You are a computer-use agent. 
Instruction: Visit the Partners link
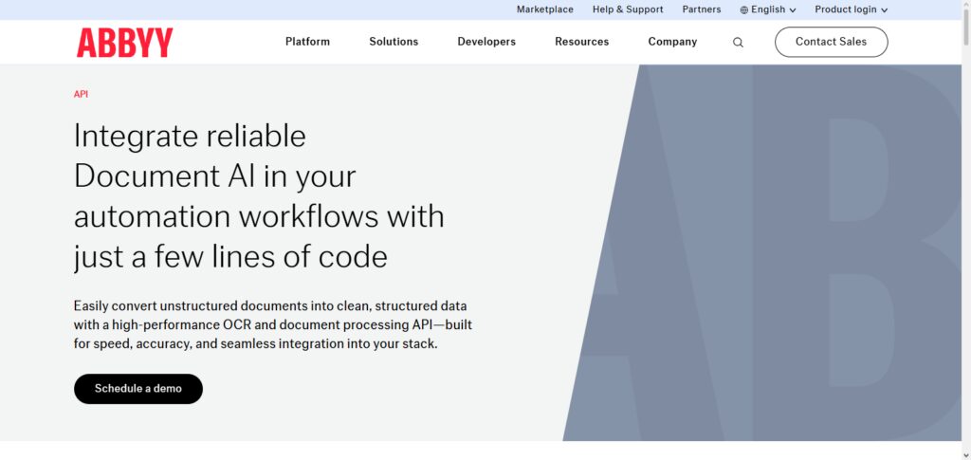[x=702, y=9]
